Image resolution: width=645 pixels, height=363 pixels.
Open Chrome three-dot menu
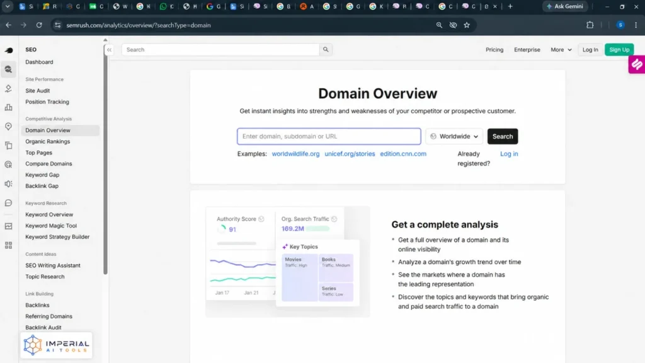coord(636,25)
